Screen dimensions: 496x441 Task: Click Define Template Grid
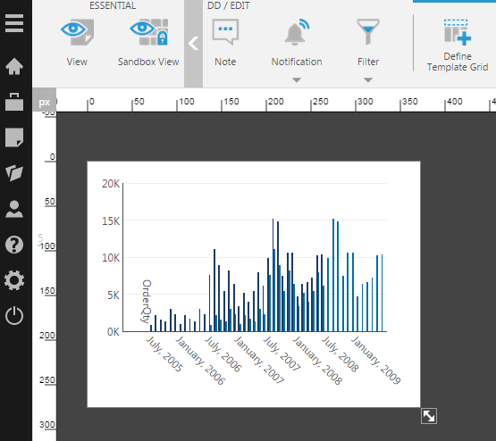tap(458, 46)
